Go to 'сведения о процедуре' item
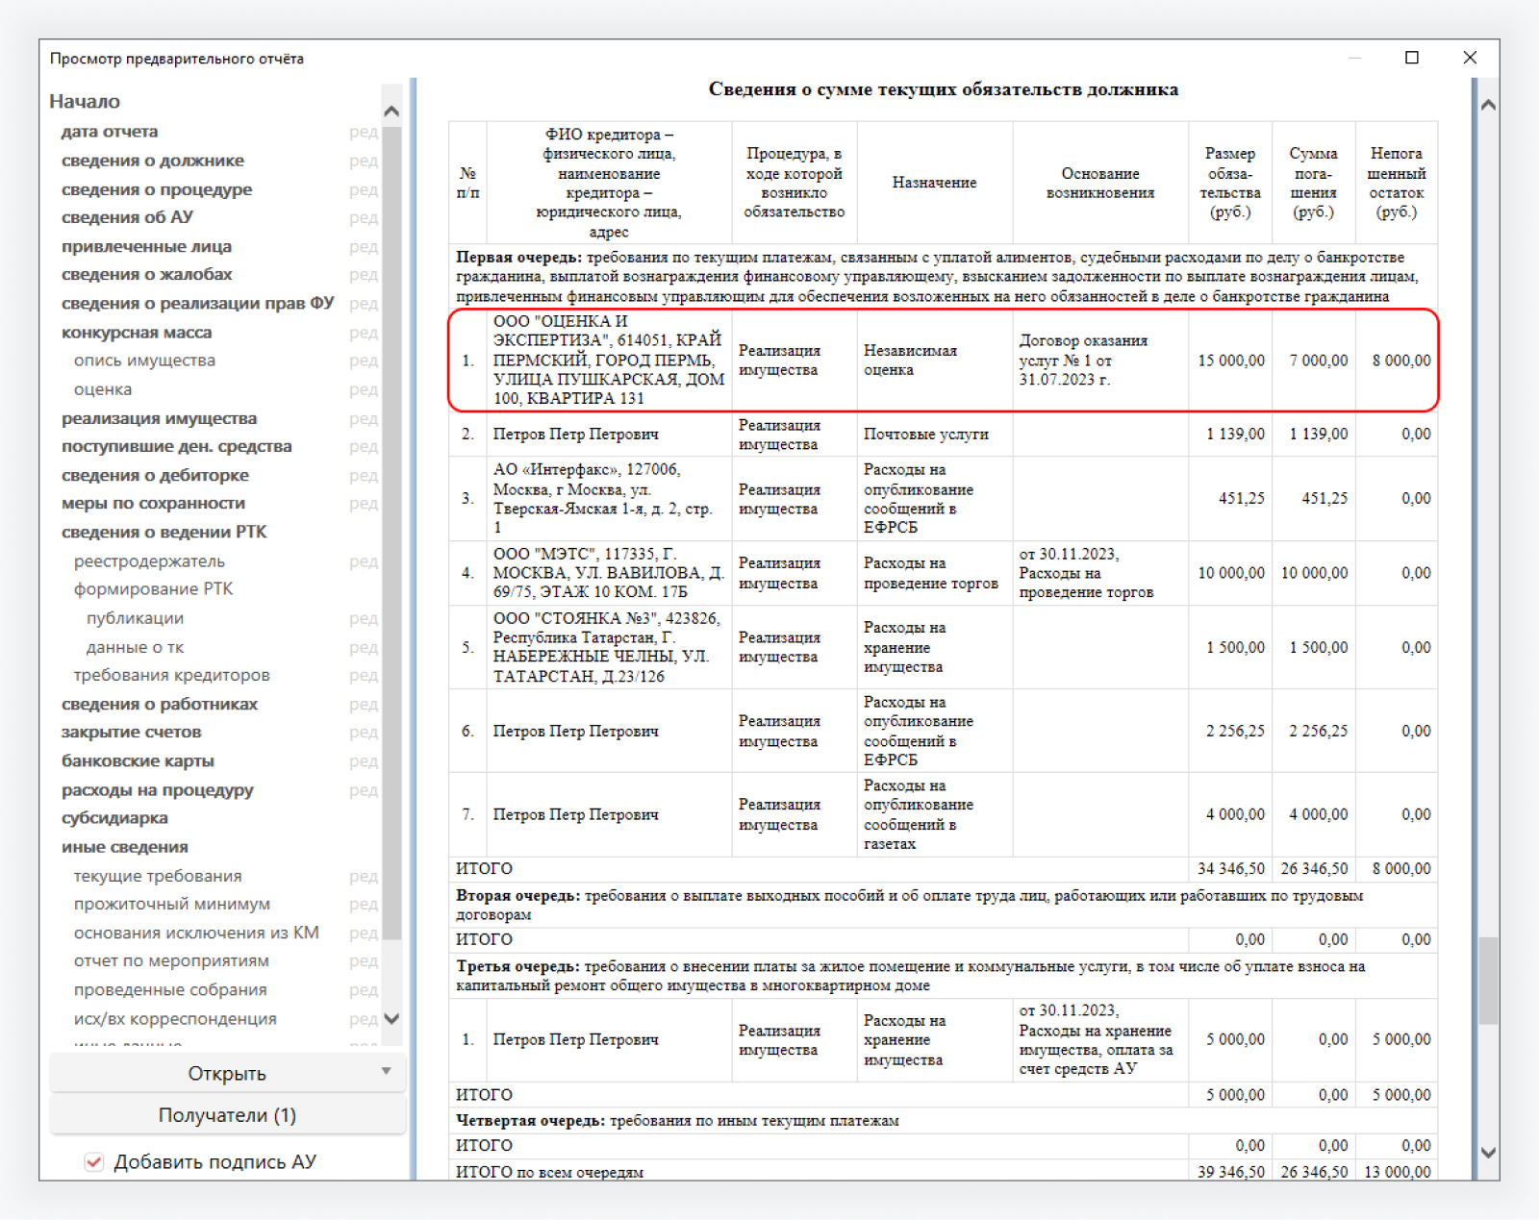Image resolution: width=1539 pixels, height=1220 pixels. [x=157, y=189]
